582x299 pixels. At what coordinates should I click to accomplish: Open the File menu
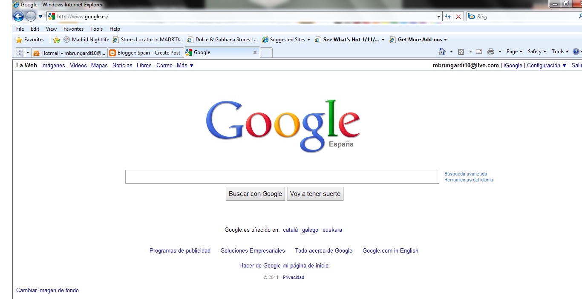point(20,29)
